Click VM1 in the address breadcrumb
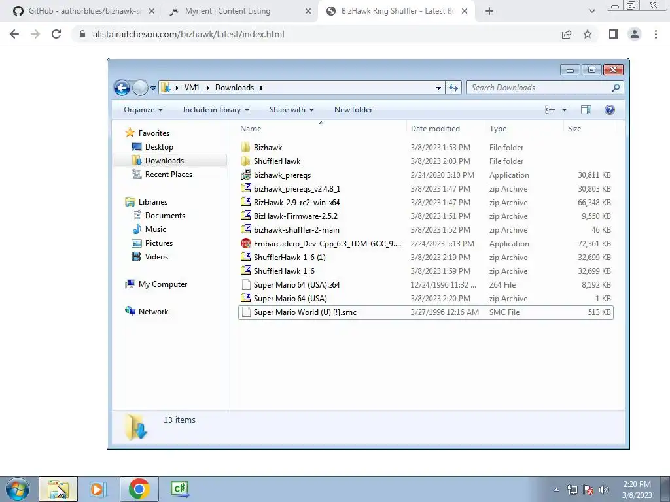This screenshot has width=670, height=502. click(192, 88)
